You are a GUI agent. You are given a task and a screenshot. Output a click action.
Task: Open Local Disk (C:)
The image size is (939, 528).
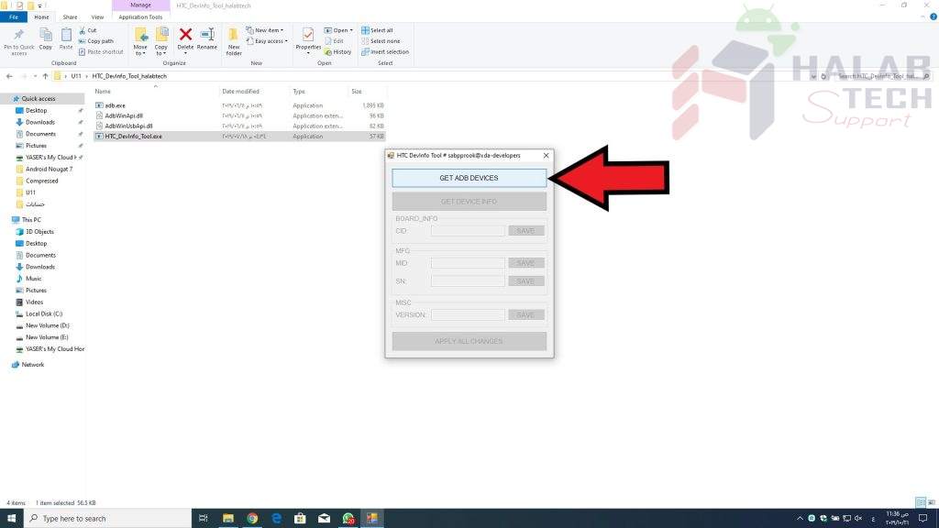pyautogui.click(x=44, y=313)
